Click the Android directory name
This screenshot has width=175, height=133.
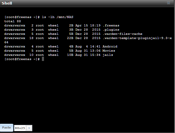click(x=110, y=47)
